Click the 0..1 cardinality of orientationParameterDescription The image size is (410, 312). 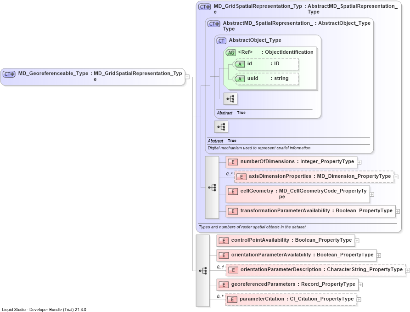pos(220,267)
